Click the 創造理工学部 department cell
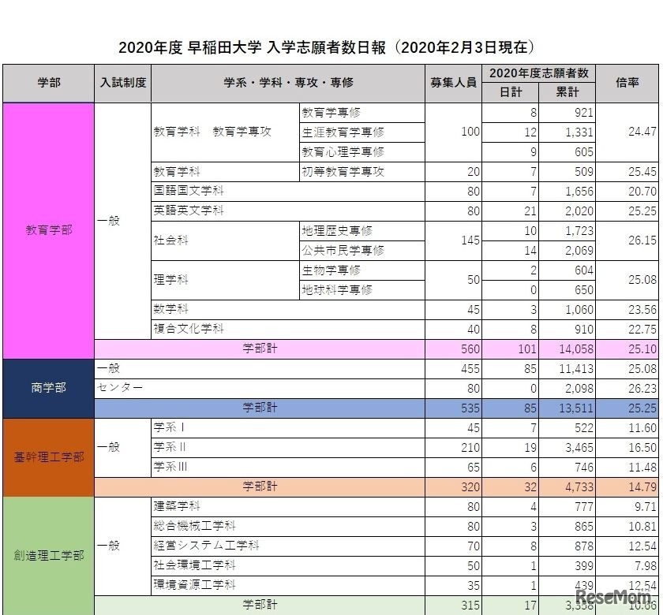Image resolution: width=663 pixels, height=615 pixels. point(48,555)
